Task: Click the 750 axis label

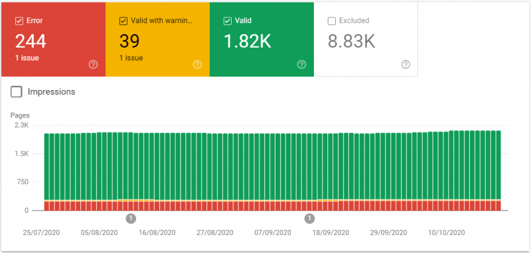Action: coord(23,182)
